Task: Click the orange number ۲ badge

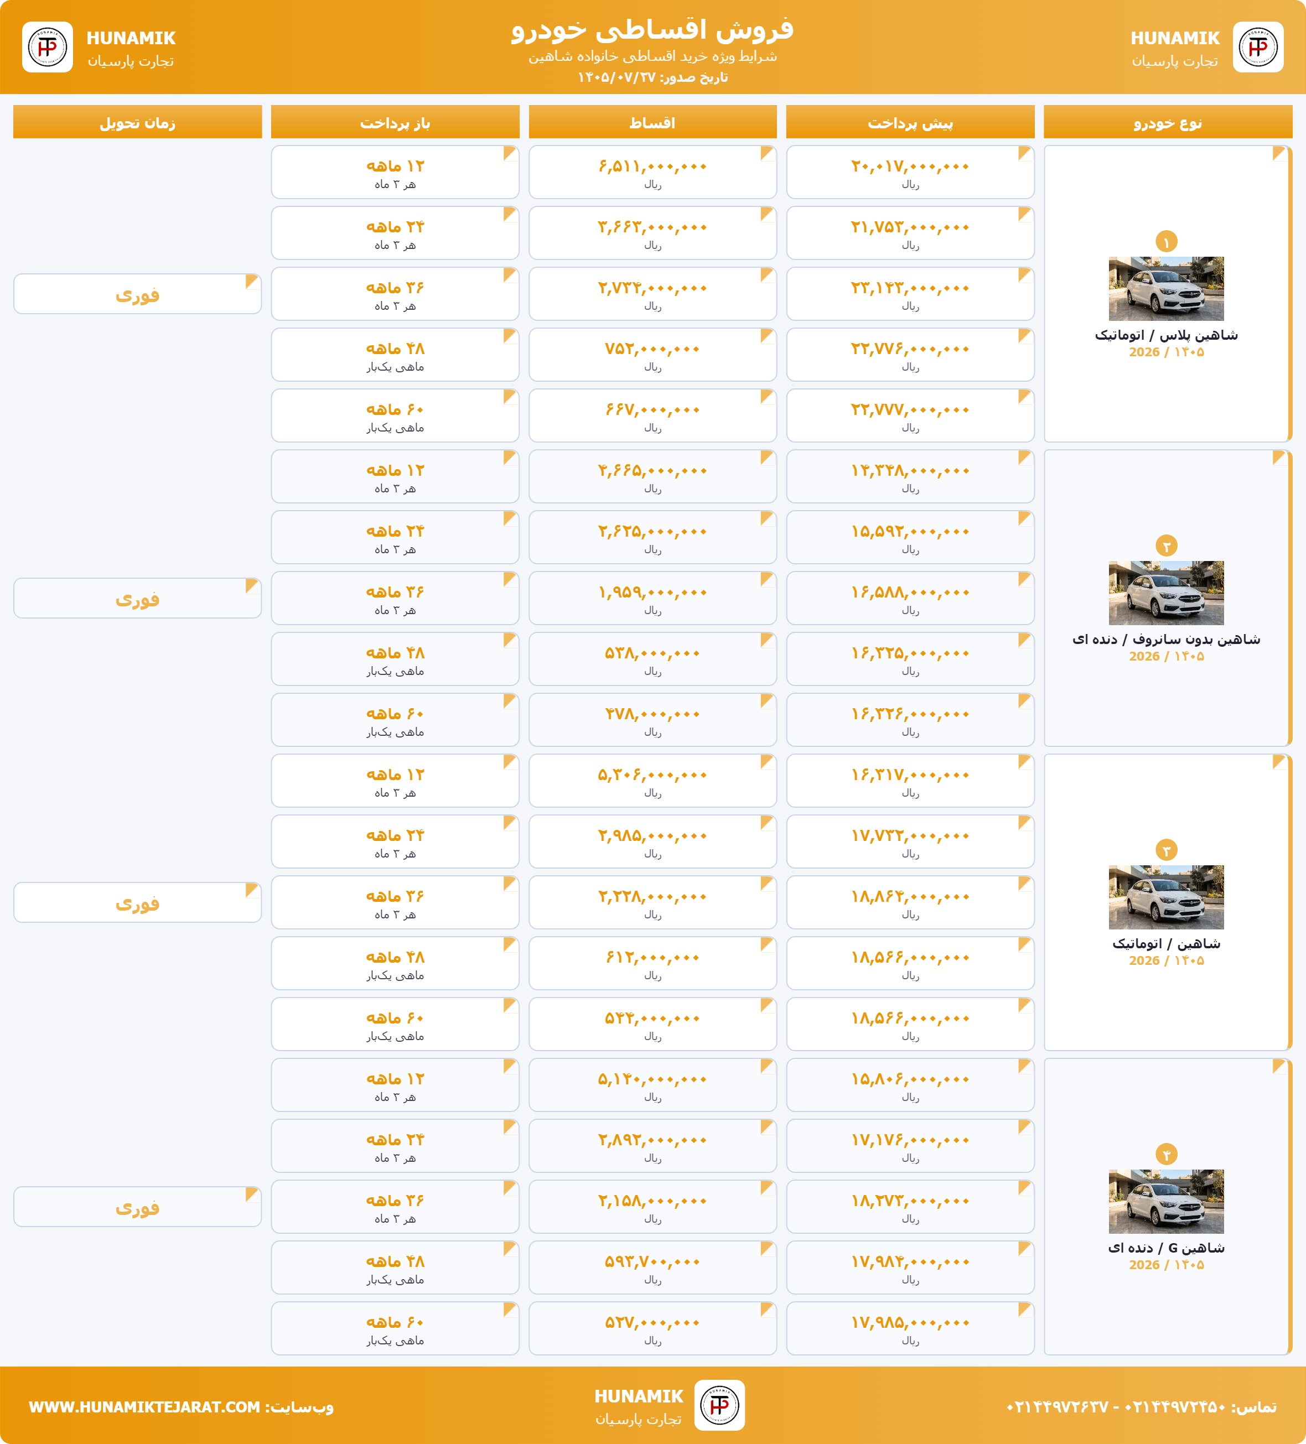Action: click(1167, 547)
